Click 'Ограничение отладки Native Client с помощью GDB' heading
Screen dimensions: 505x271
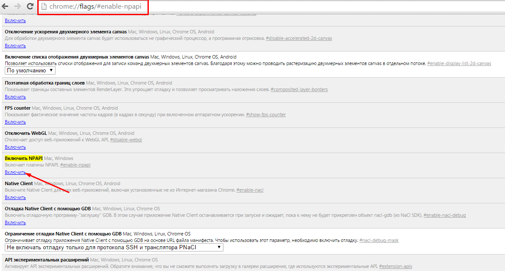[63, 234]
